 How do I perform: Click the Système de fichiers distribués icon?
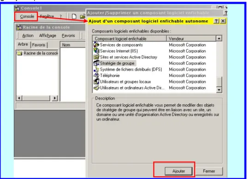(x=96, y=69)
